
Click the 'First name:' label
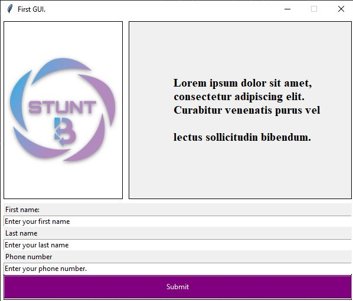tap(22, 210)
